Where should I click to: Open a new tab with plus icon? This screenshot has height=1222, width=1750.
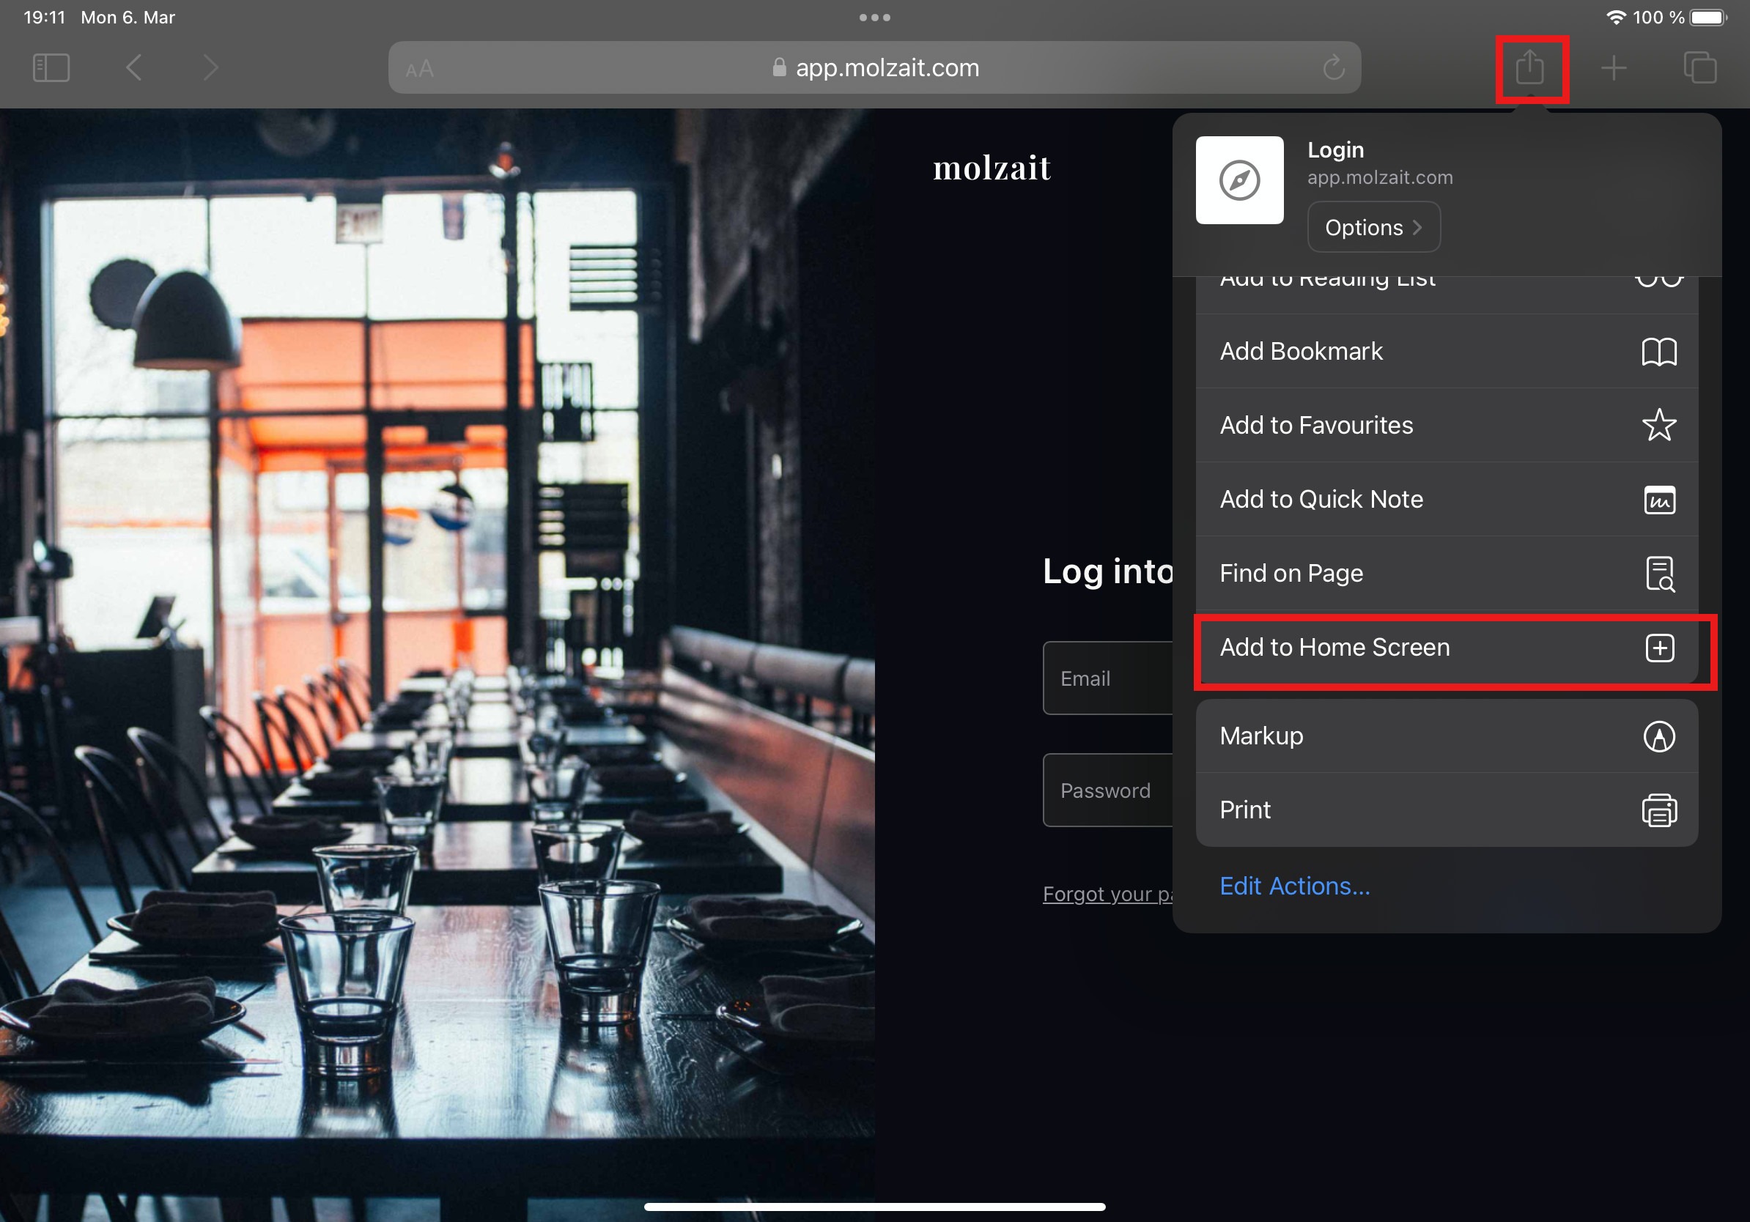pos(1614,68)
